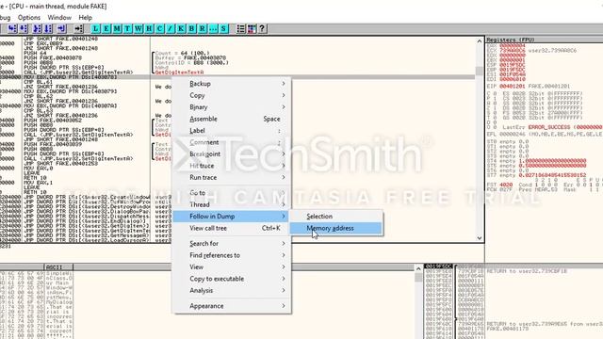603x339 pixels.
Task: Open the Window menu
Action: (x=59, y=17)
